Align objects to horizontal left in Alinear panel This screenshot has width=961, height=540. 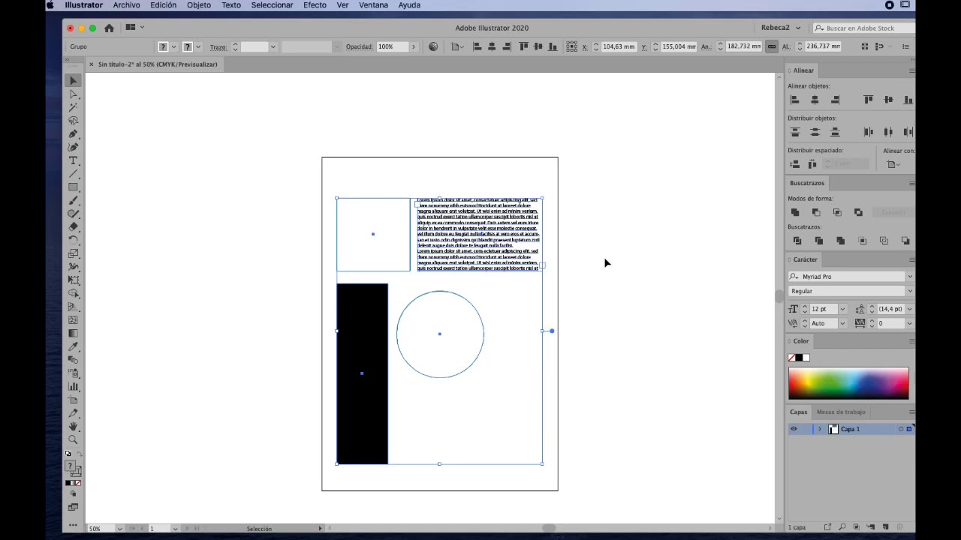coord(794,100)
